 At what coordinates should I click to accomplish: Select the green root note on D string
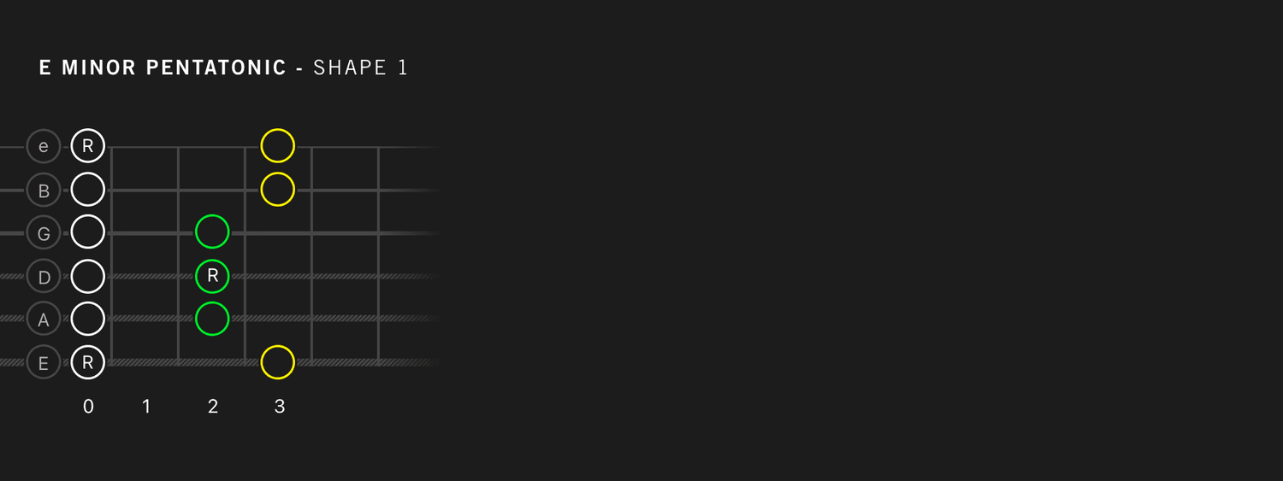(x=212, y=276)
